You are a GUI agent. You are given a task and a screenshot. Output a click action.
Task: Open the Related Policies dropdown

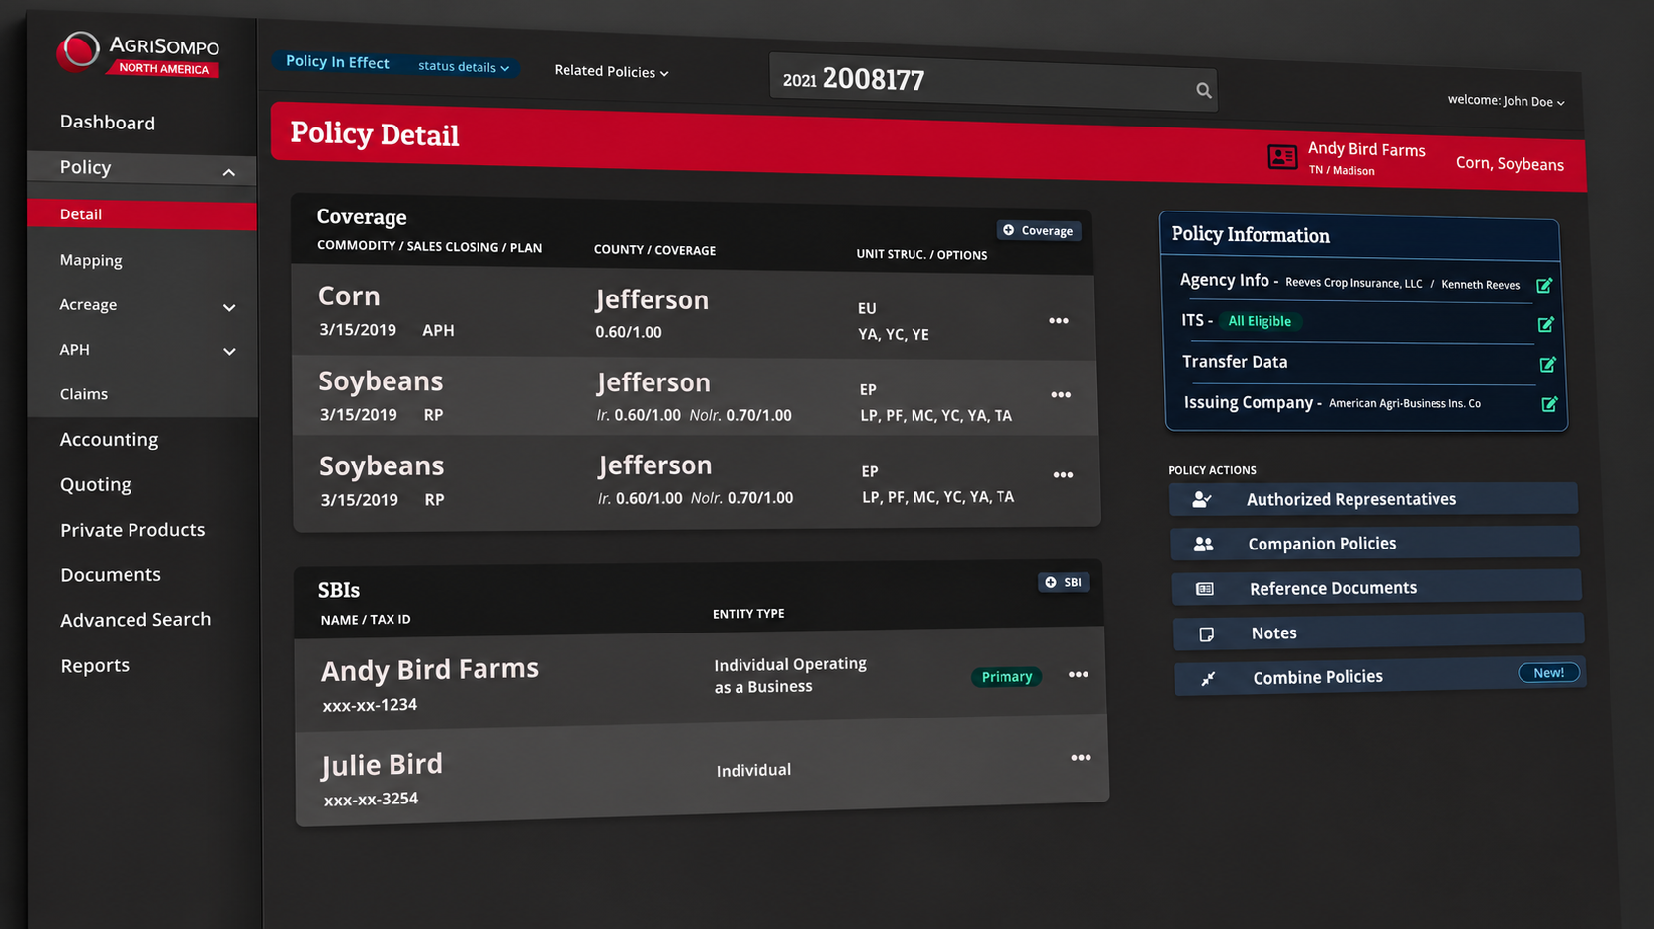pyautogui.click(x=611, y=71)
